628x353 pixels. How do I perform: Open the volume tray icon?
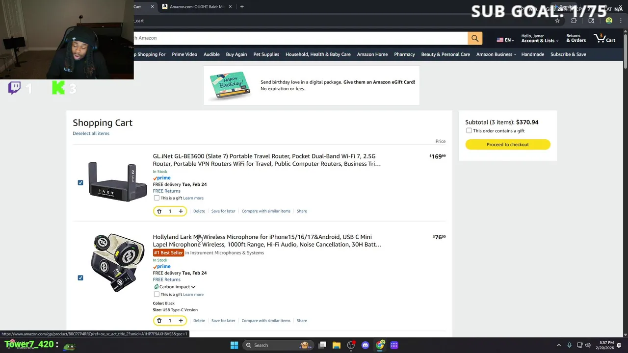(x=588, y=345)
